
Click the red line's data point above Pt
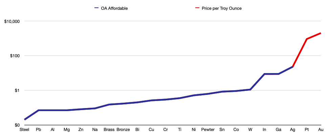(307, 39)
